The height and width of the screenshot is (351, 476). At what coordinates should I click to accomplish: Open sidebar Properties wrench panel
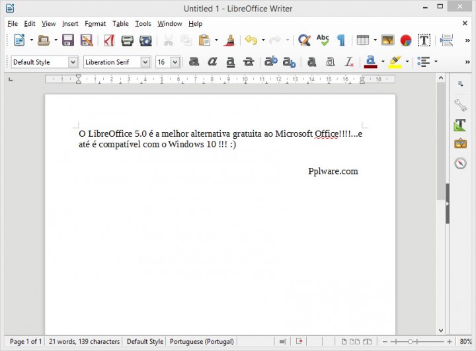click(461, 105)
